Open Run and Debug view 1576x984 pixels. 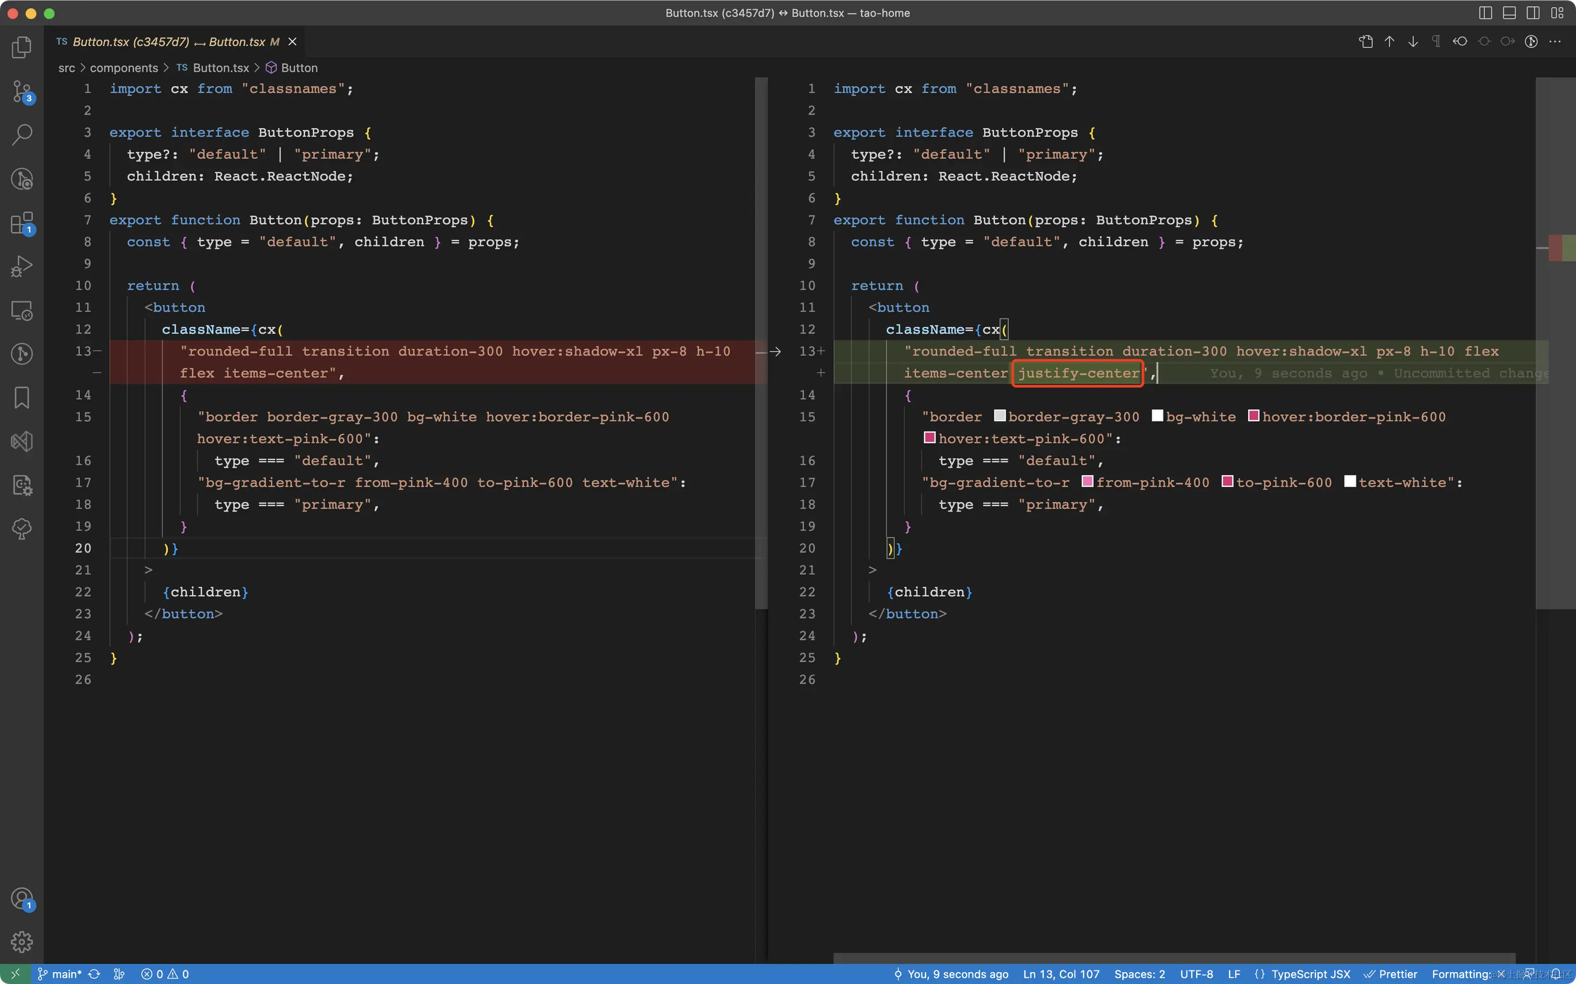click(22, 266)
